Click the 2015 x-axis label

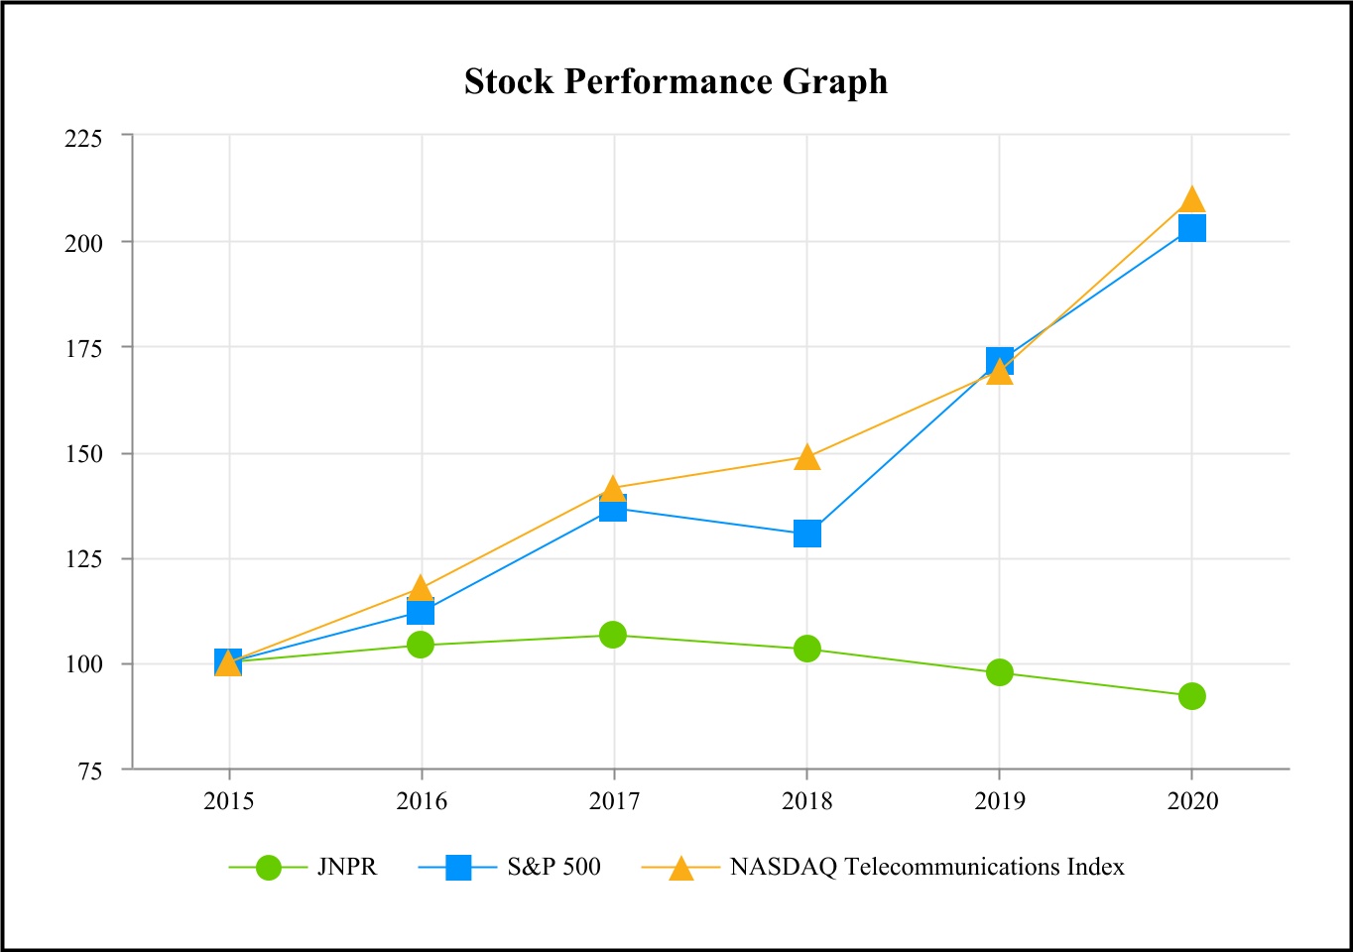click(229, 801)
